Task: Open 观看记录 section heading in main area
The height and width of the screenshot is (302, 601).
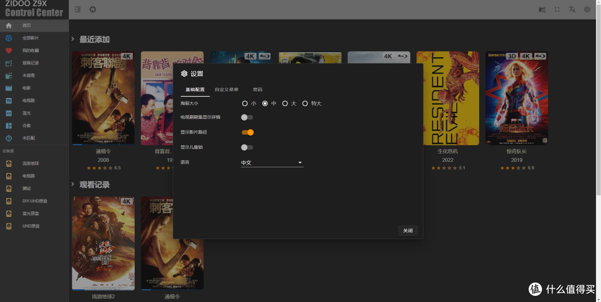Action: [94, 185]
